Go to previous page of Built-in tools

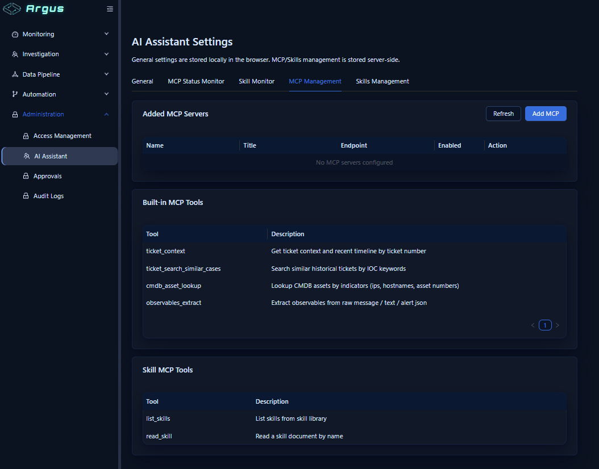click(533, 325)
